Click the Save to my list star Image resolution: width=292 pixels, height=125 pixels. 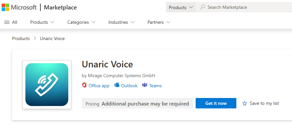click(x=244, y=104)
